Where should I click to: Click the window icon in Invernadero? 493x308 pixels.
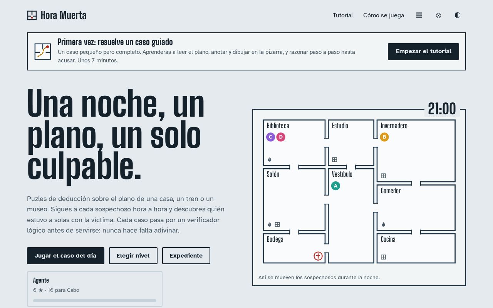383,176
